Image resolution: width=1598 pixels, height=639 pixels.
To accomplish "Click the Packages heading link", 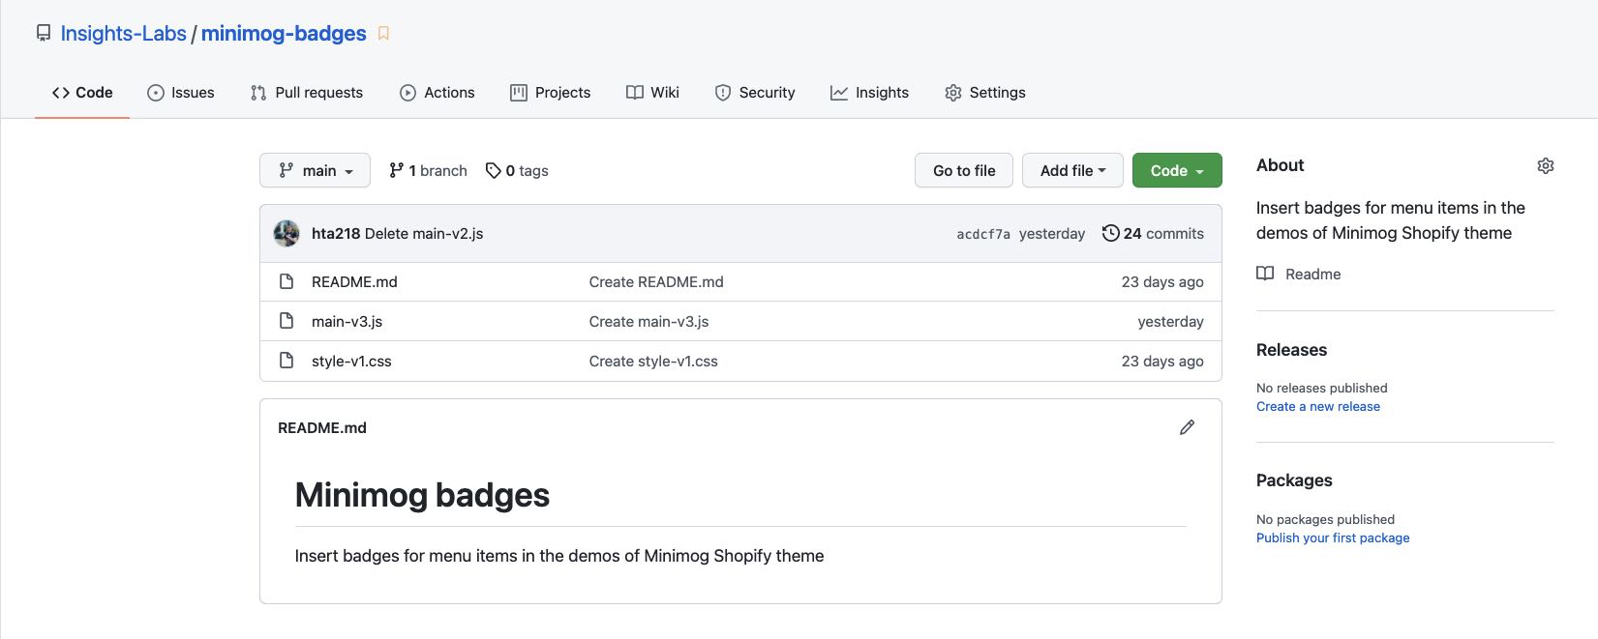I will 1294,480.
